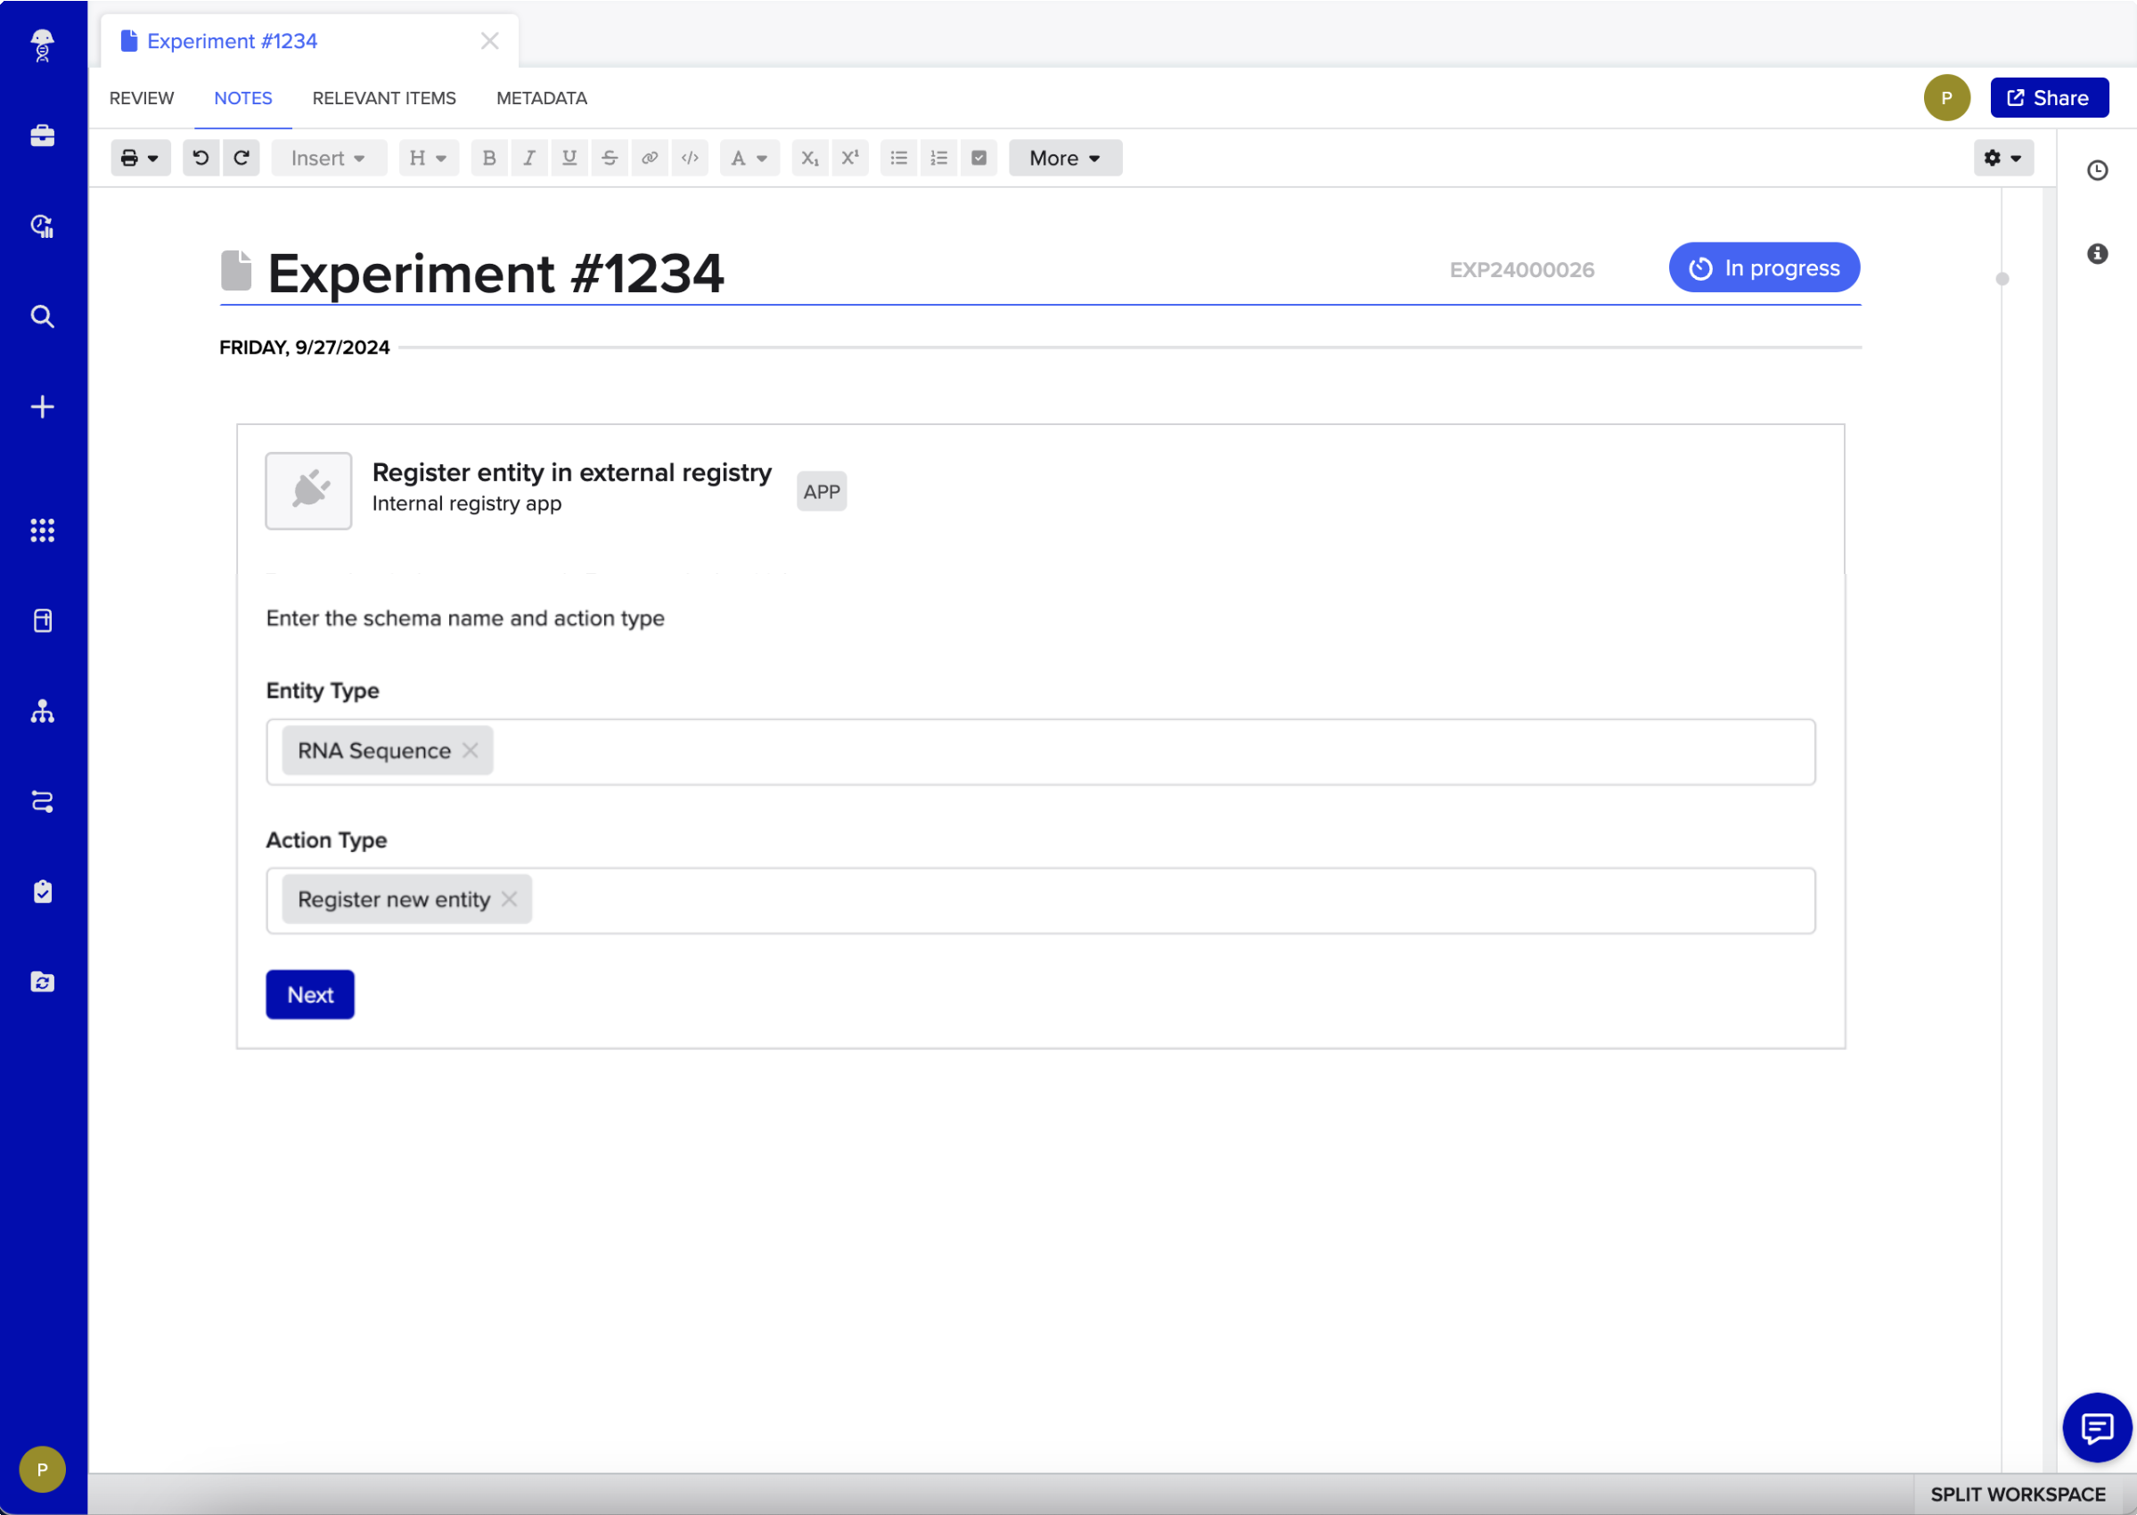Open the Heading style dropdown
The height and width of the screenshot is (1515, 2137).
[429, 158]
